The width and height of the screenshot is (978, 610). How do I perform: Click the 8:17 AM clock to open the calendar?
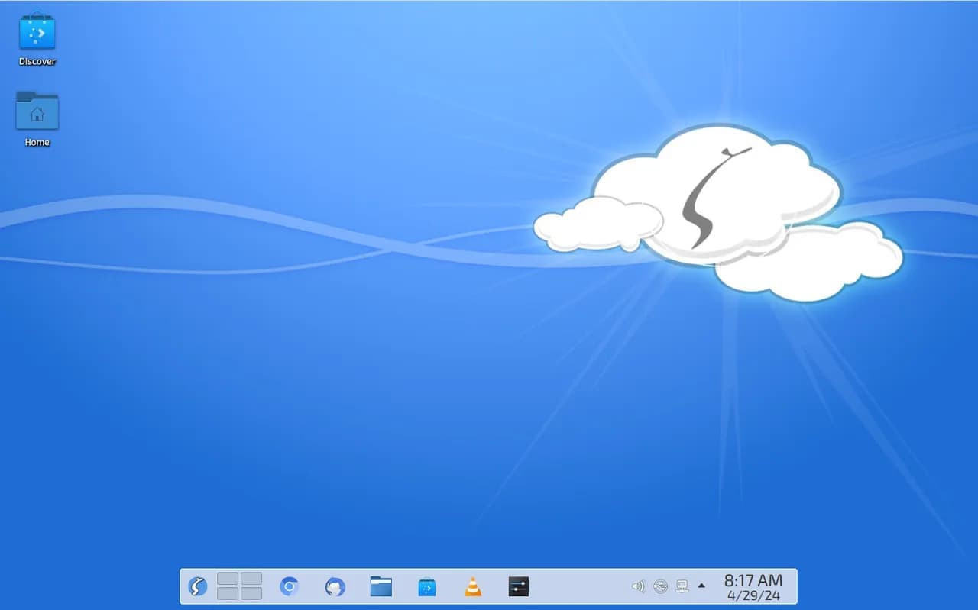point(753,580)
